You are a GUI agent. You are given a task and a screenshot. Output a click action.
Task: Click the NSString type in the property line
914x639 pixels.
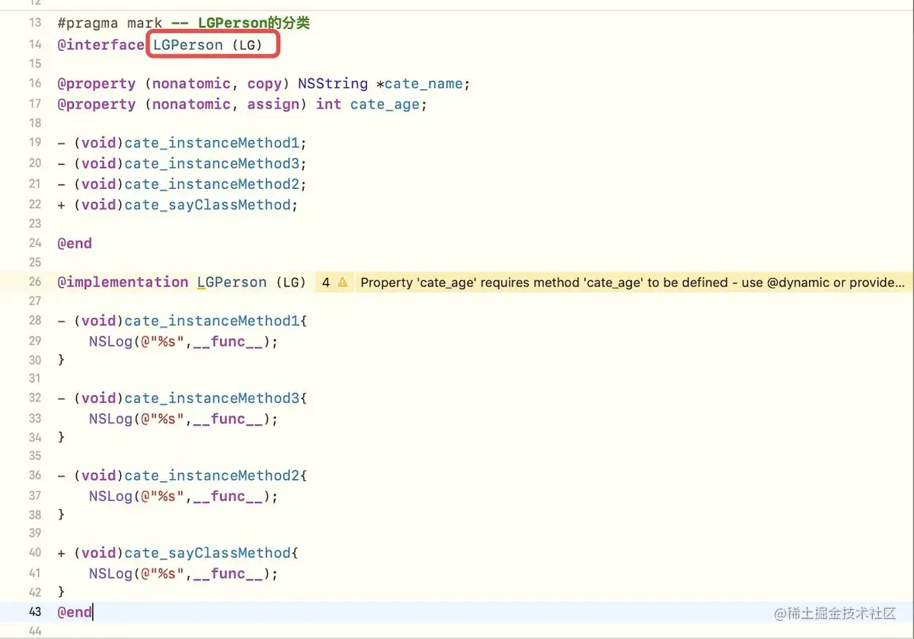[332, 84]
